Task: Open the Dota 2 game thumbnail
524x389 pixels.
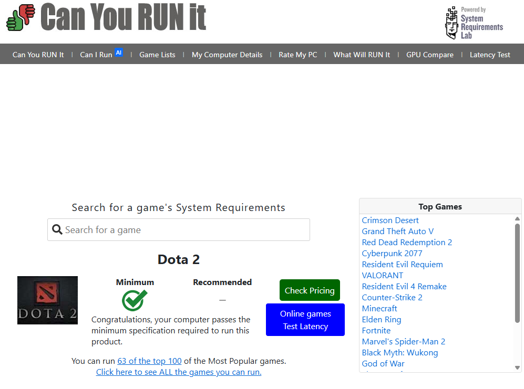Action: click(47, 300)
